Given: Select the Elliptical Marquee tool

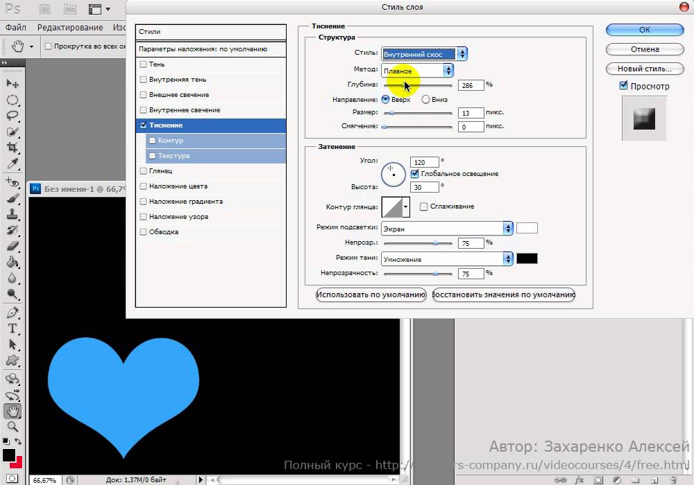Looking at the screenshot, I should click(x=12, y=100).
